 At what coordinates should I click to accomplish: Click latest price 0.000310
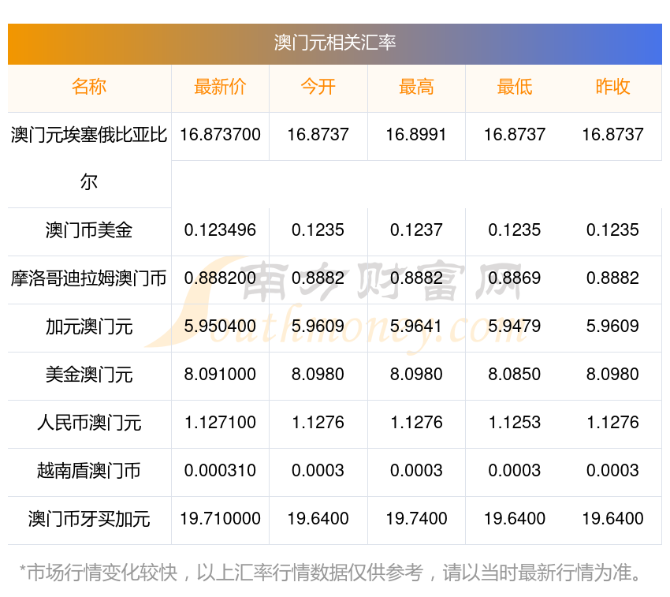pos(220,471)
